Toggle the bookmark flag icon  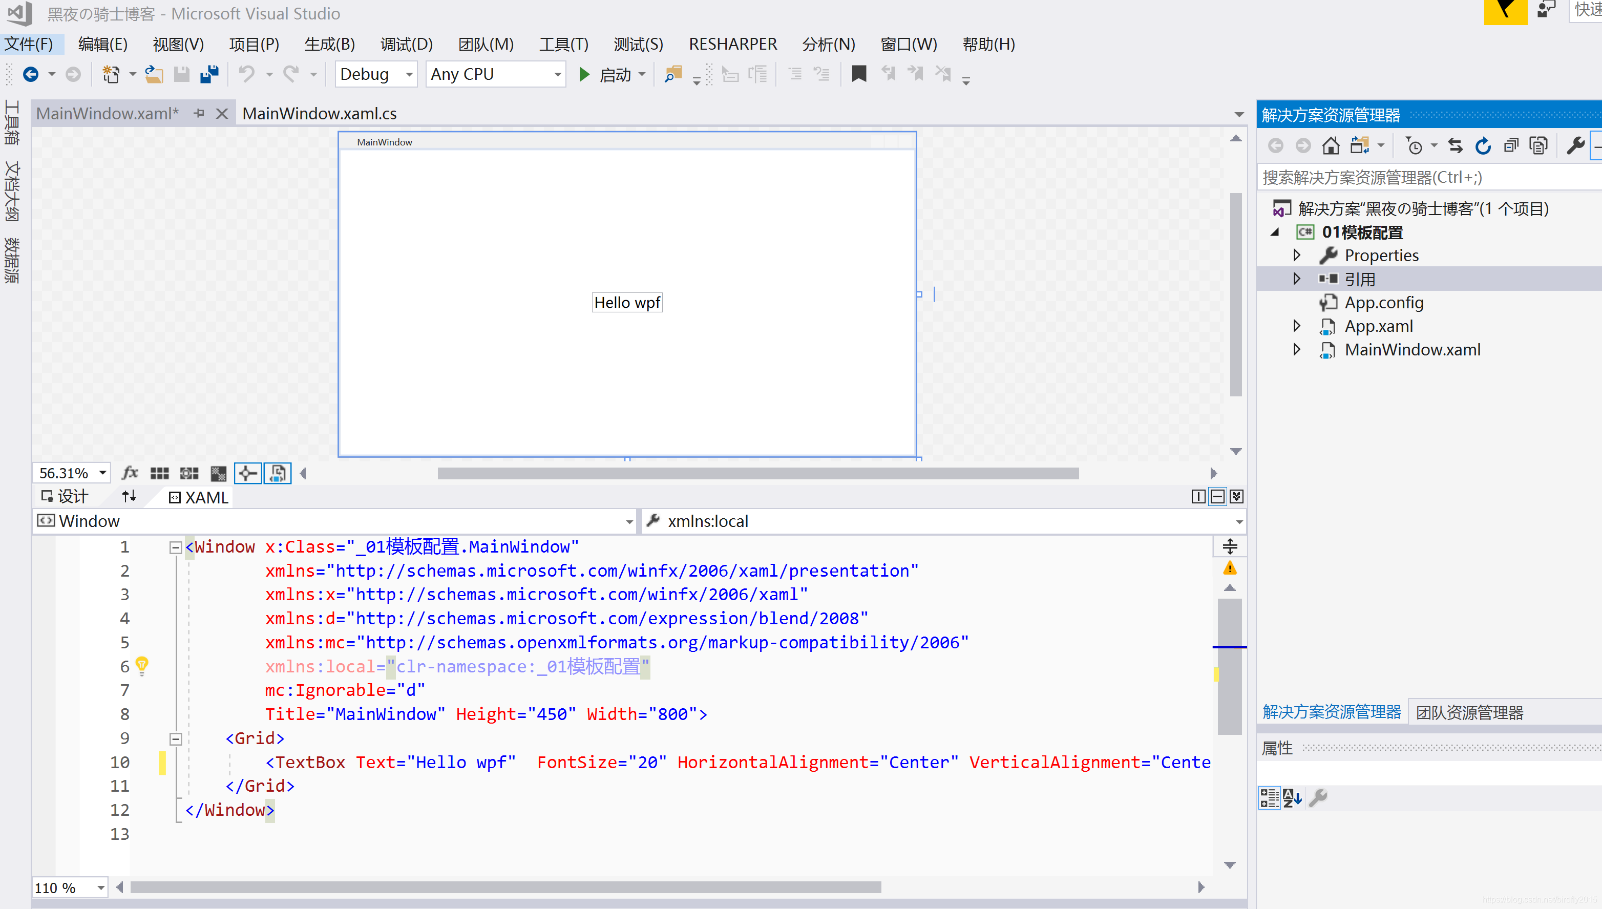click(859, 74)
